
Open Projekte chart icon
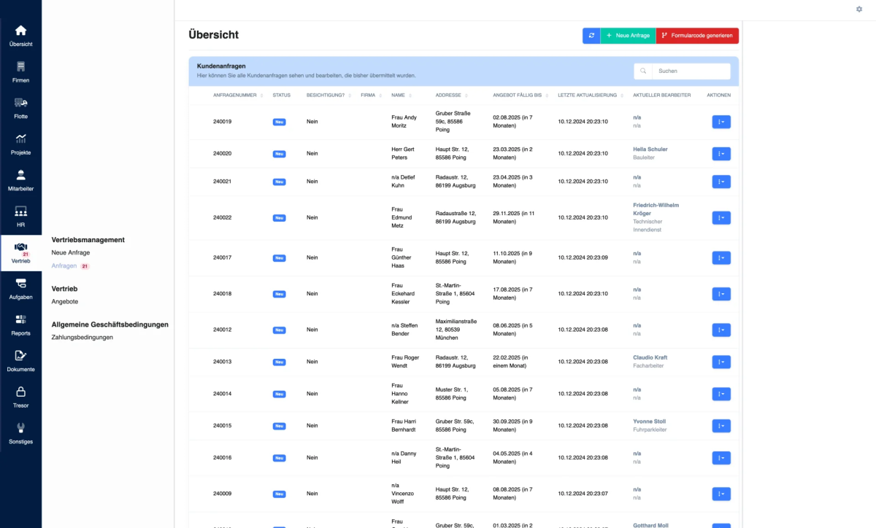tap(20, 143)
